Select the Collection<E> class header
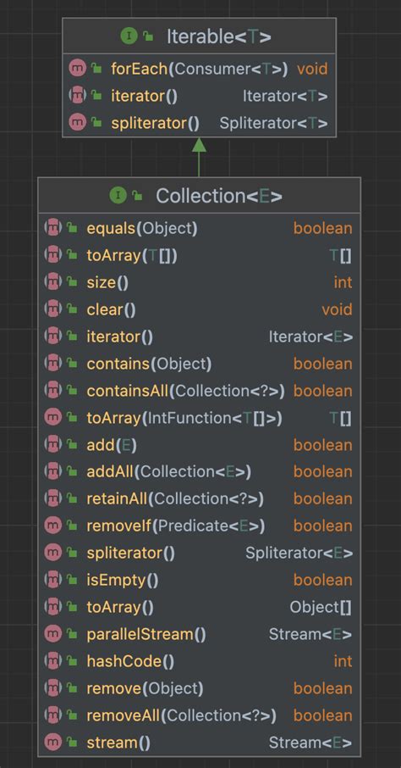 (x=199, y=196)
